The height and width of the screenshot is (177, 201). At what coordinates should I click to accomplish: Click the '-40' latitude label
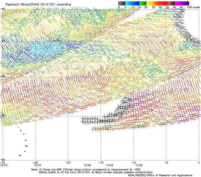(x=2, y=9)
